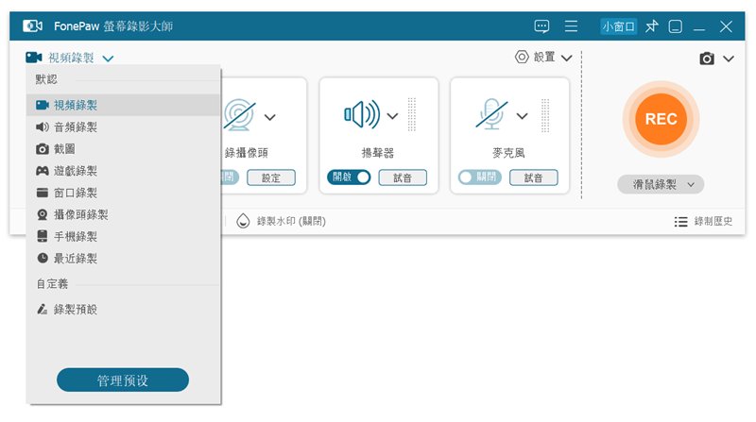Open the feedback chat bubble icon
The height and width of the screenshot is (422, 756).
point(541,26)
